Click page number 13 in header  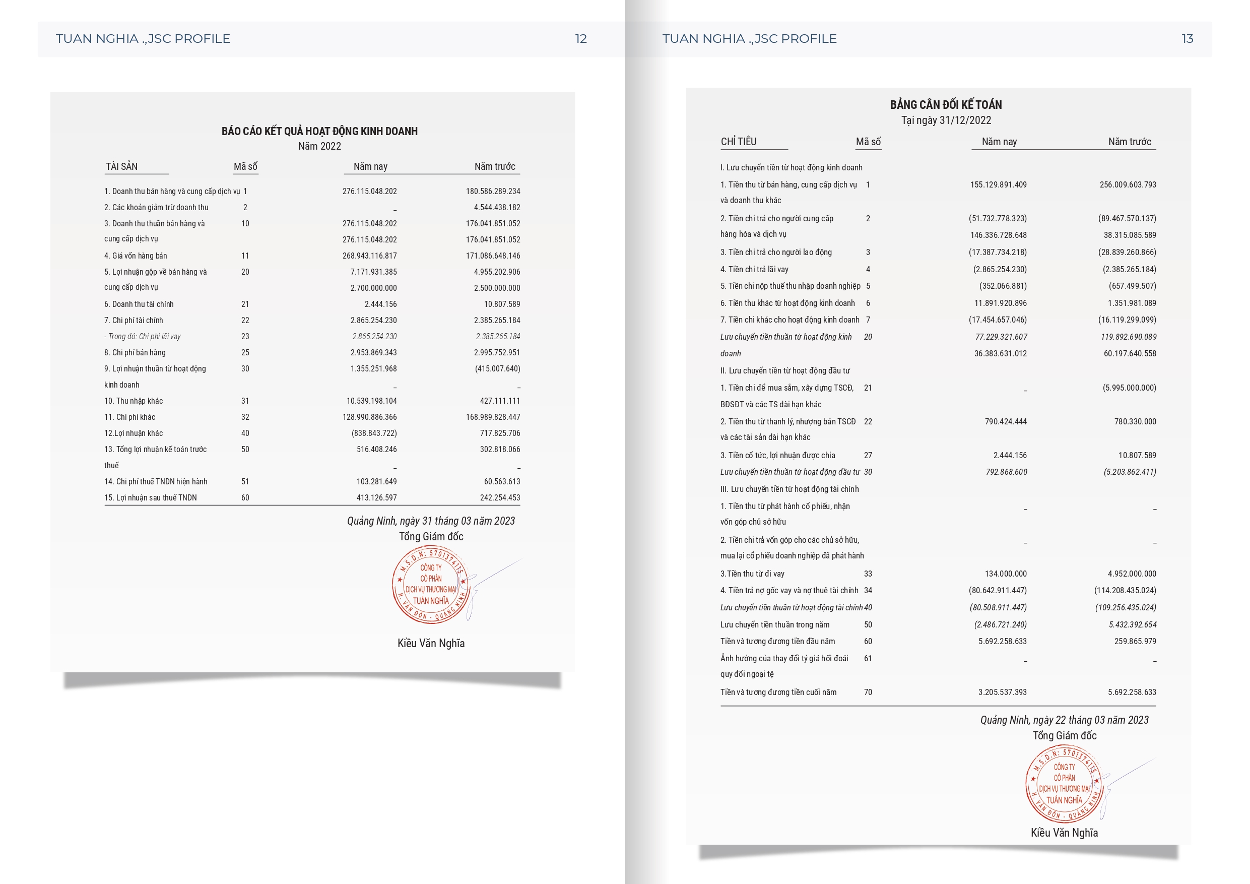pos(1187,39)
